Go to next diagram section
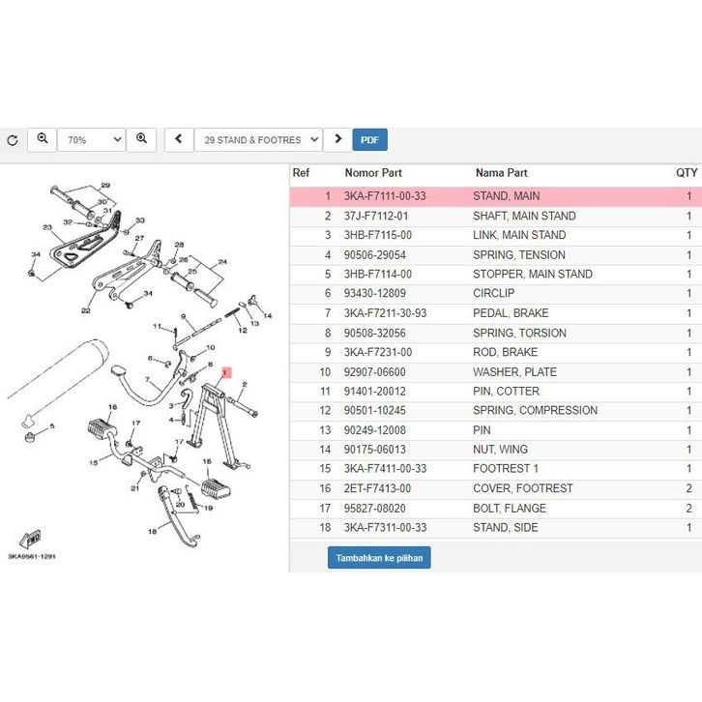 337,140
